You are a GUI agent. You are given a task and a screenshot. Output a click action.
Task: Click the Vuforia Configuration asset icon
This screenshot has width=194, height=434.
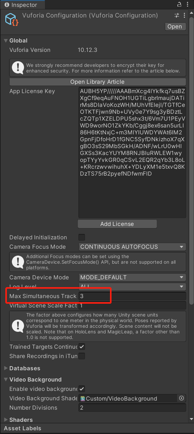tap(11, 19)
